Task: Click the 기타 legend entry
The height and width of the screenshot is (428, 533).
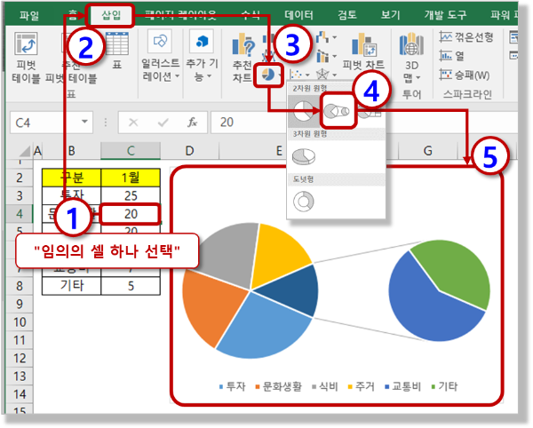Action: 444,386
